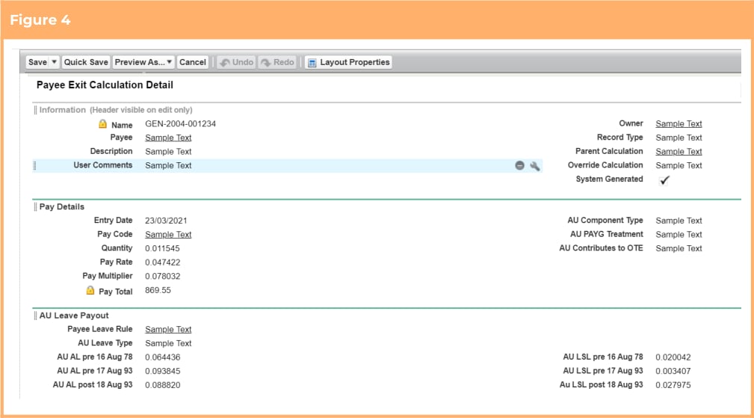Viewport: 754px width, 418px height.
Task: Click the Pay Multiplier value 0.078032
Action: (163, 277)
